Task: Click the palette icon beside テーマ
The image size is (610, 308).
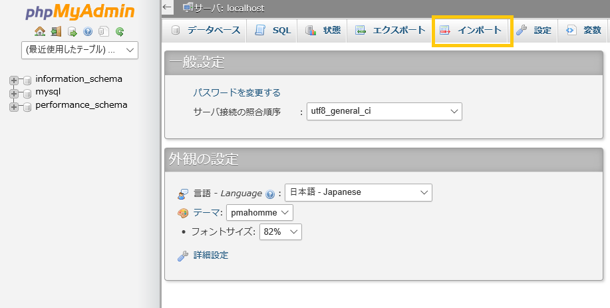Action: pyautogui.click(x=183, y=213)
